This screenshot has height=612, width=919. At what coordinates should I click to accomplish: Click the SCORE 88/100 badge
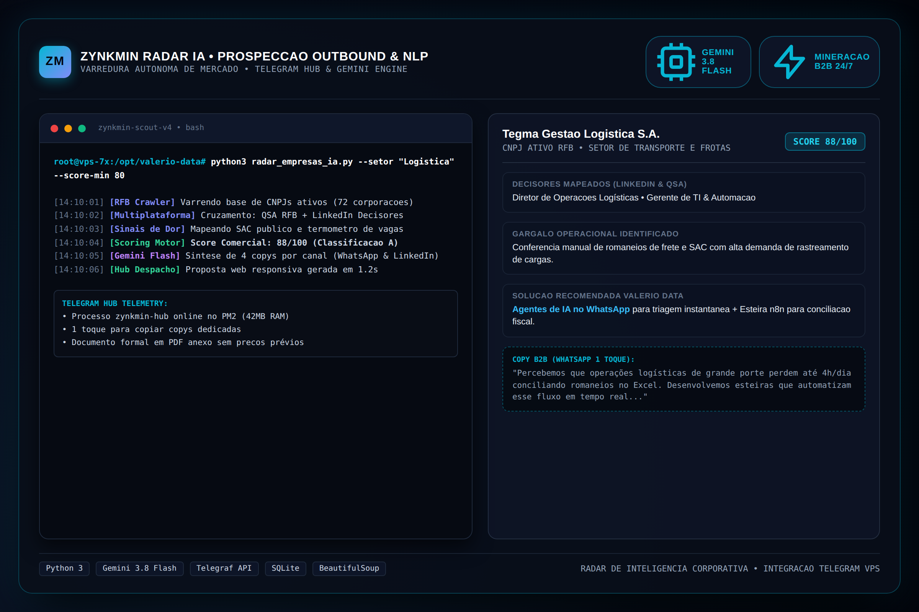point(825,142)
